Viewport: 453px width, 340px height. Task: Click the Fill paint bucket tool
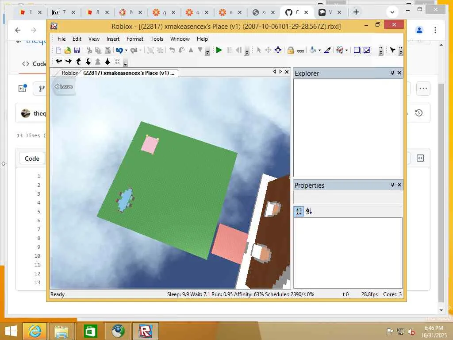coord(313,50)
